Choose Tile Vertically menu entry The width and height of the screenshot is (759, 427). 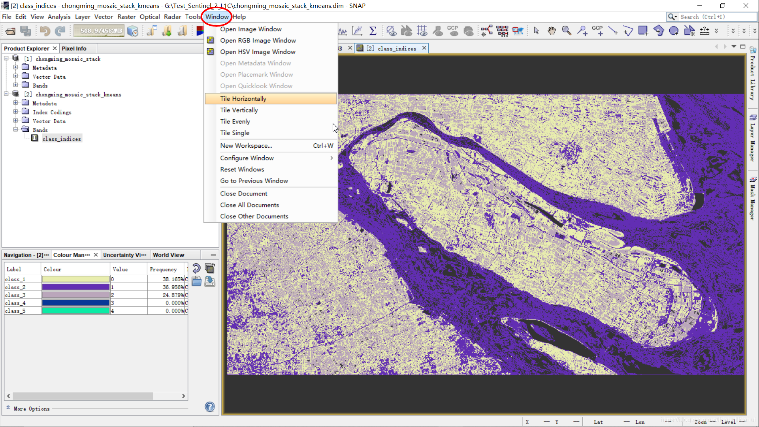(x=271, y=110)
